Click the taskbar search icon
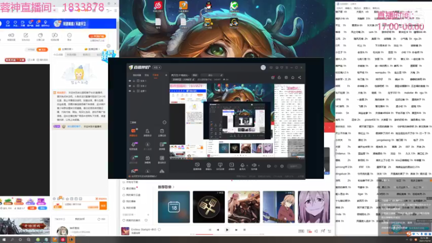This screenshot has width=432, height=243. click(x=12, y=240)
